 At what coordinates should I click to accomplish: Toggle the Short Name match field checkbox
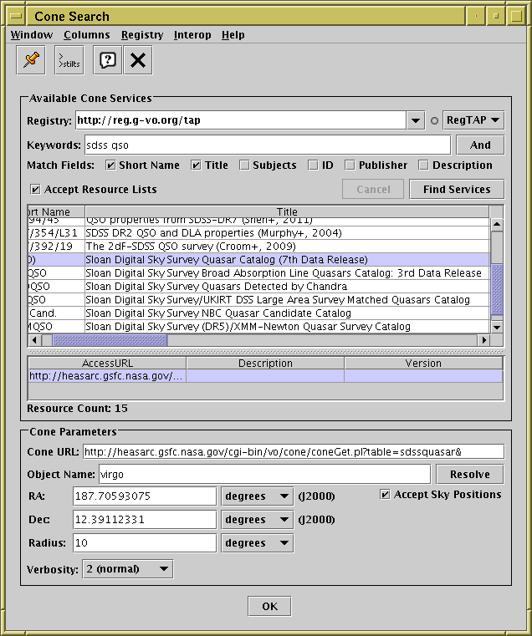[111, 165]
